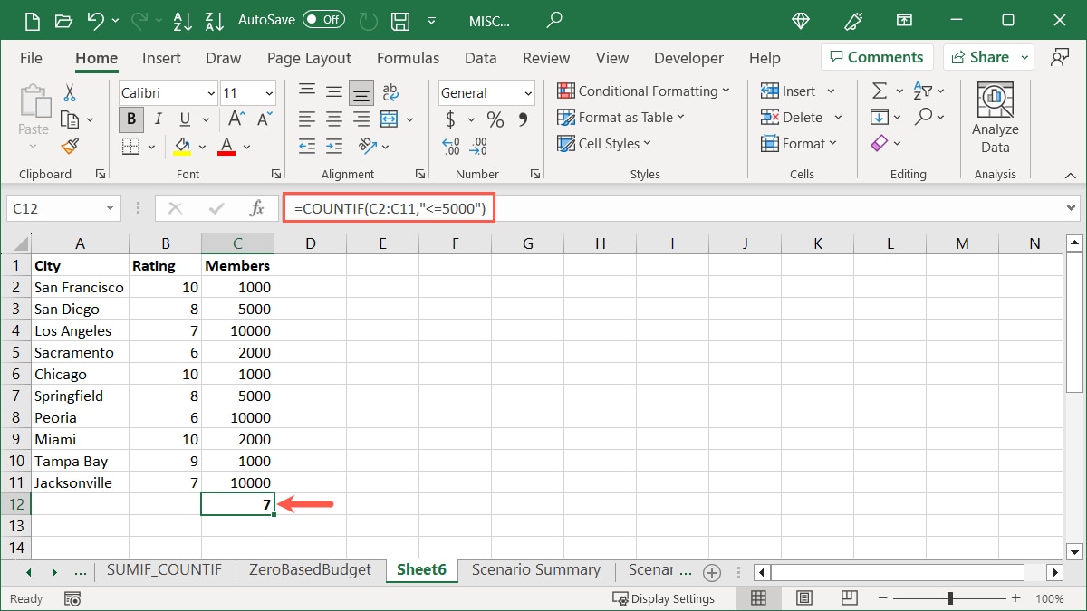This screenshot has width=1087, height=611.
Task: Open the font size dropdown
Action: coord(267,92)
